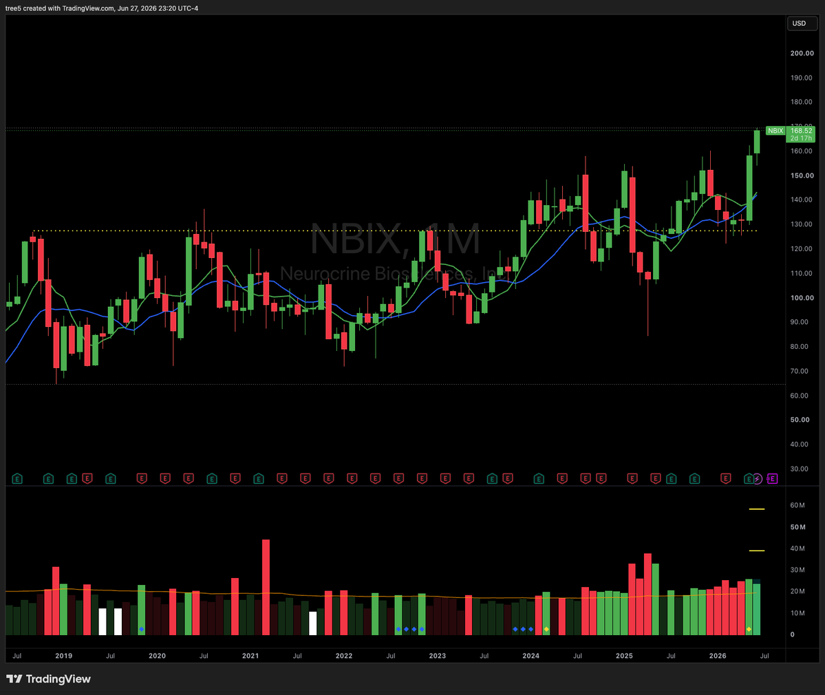Click the lone blue diamond on the late-2019 volume bar
Viewport: 825px width, 695px height.
pos(141,629)
